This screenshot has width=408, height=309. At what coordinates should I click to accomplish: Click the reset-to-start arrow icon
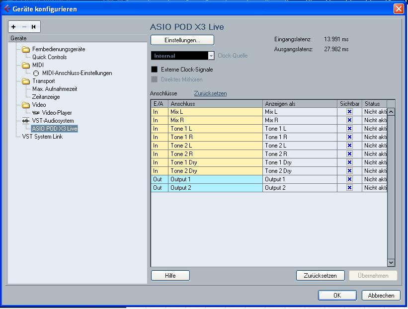[x=34, y=26]
